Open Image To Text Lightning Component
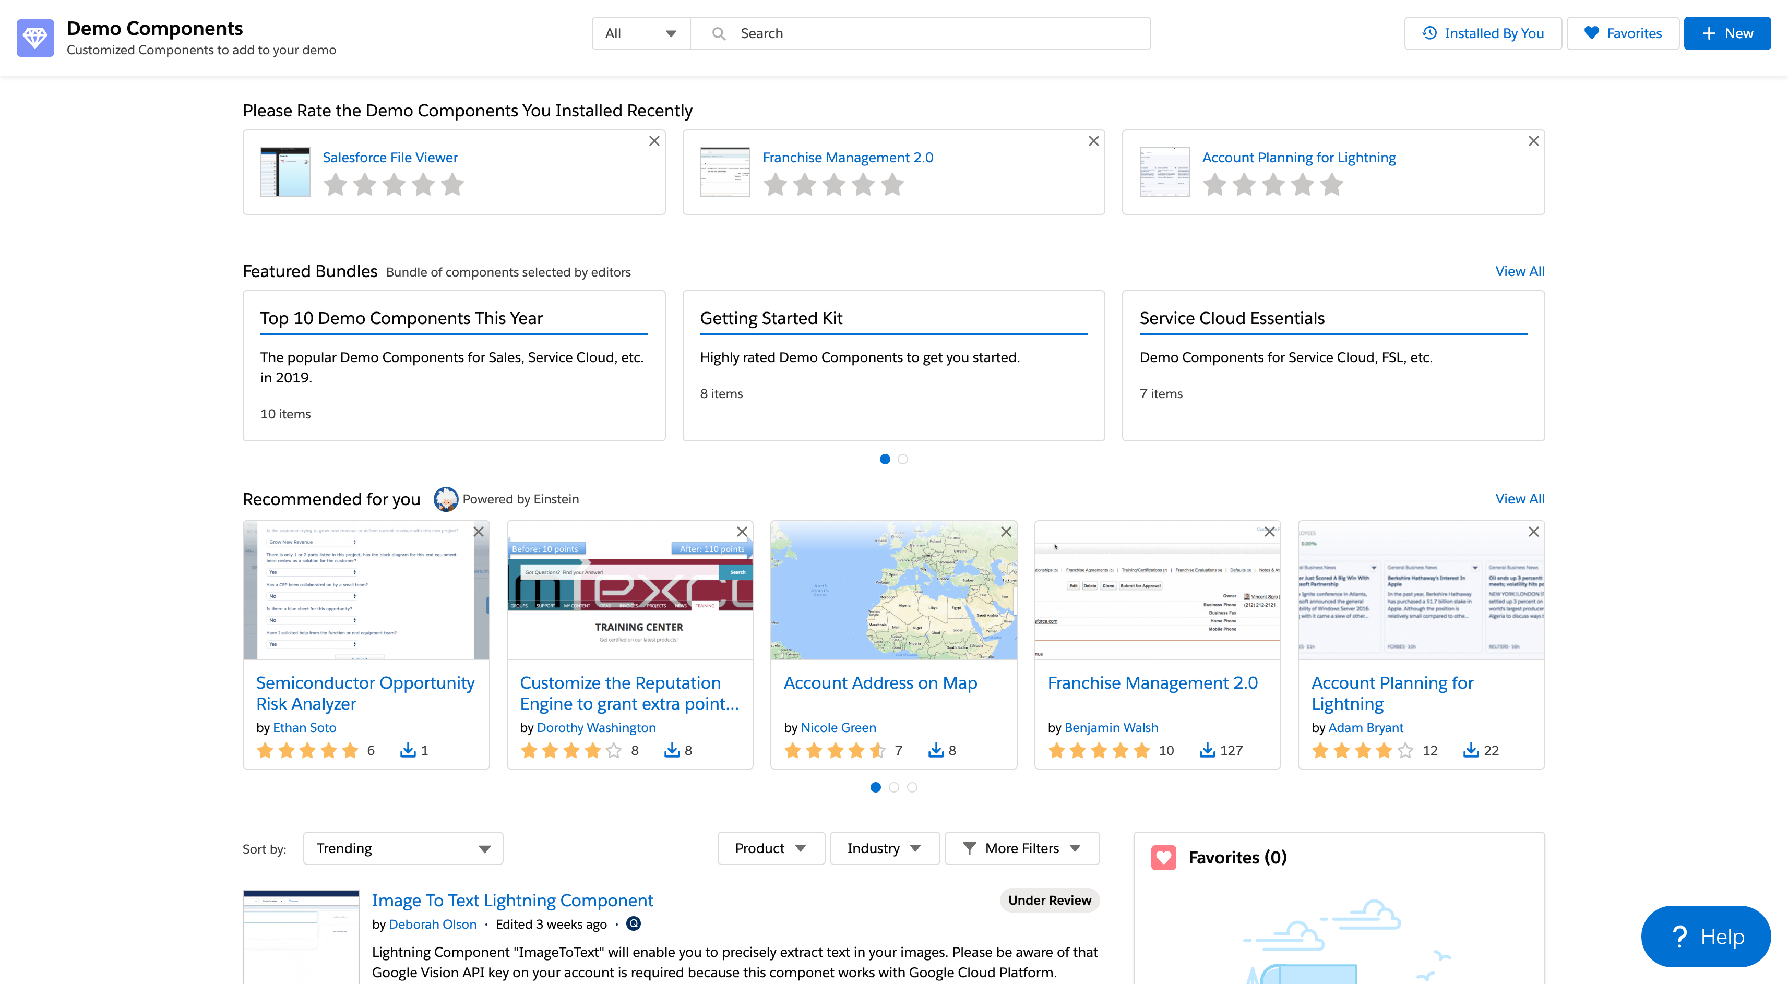Screen dimensions: 1788x984 (512, 900)
